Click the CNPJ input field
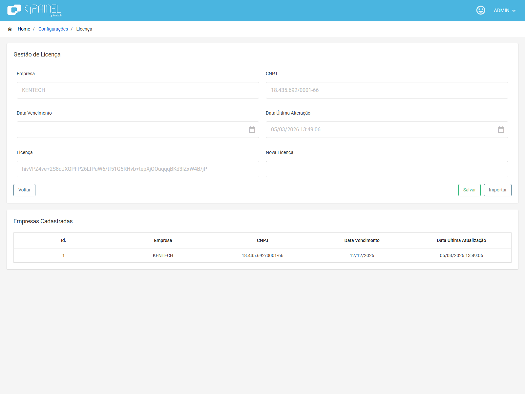 tap(387, 90)
